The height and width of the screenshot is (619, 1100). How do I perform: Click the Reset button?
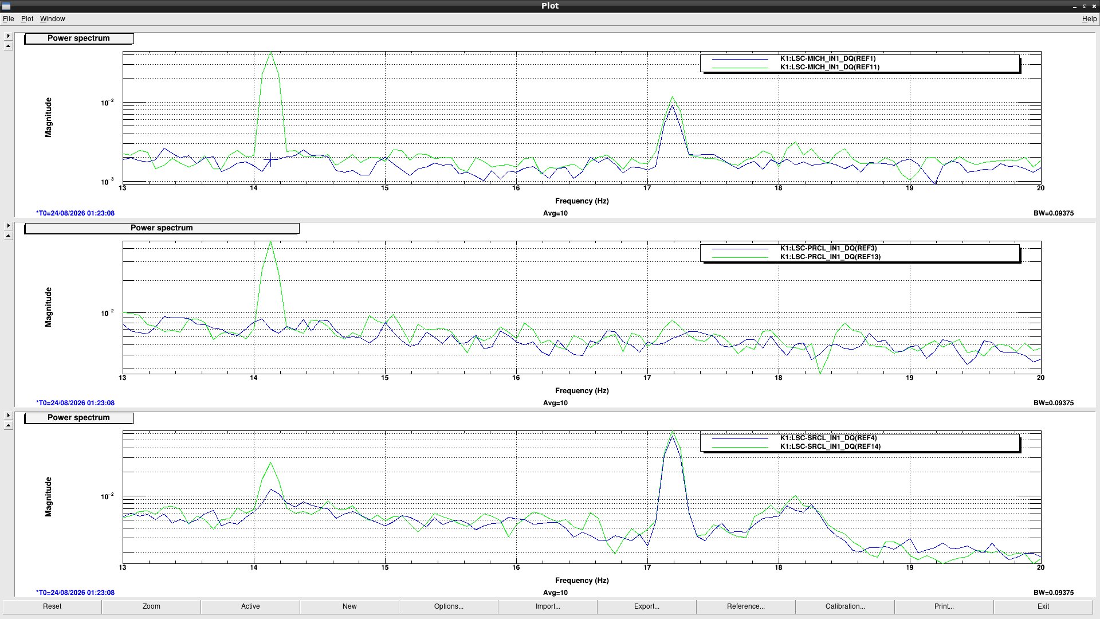pos(52,606)
